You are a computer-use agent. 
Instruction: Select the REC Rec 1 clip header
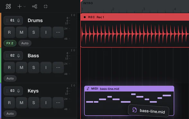[135, 17]
